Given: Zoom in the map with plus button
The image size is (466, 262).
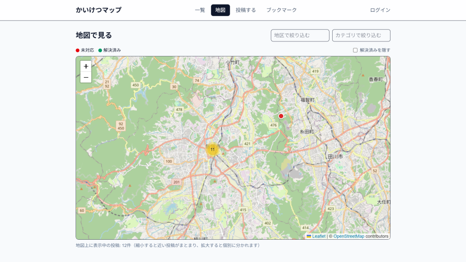Looking at the screenshot, I should pos(86,66).
